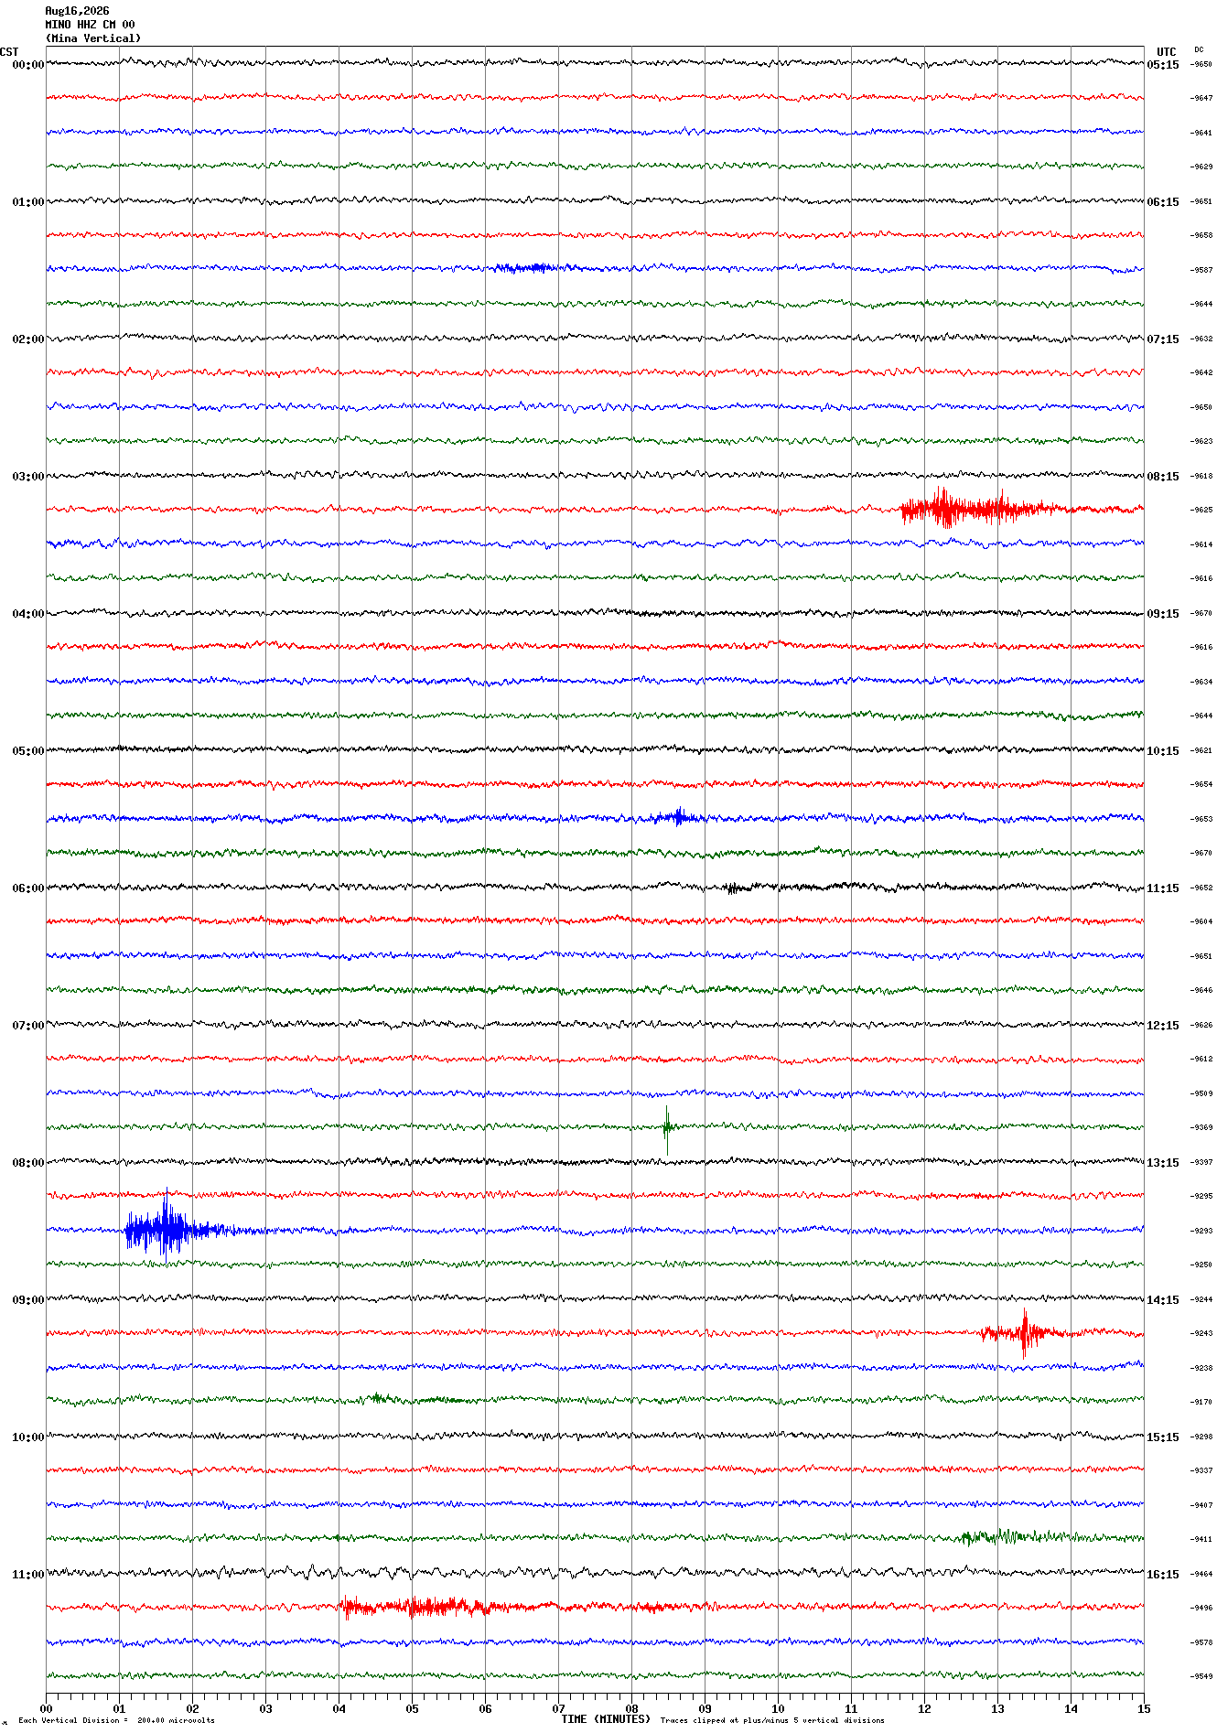Image resolution: width=1217 pixels, height=1733 pixels.
Task: Select the '07:00' CST time label
Action: click(28, 1026)
